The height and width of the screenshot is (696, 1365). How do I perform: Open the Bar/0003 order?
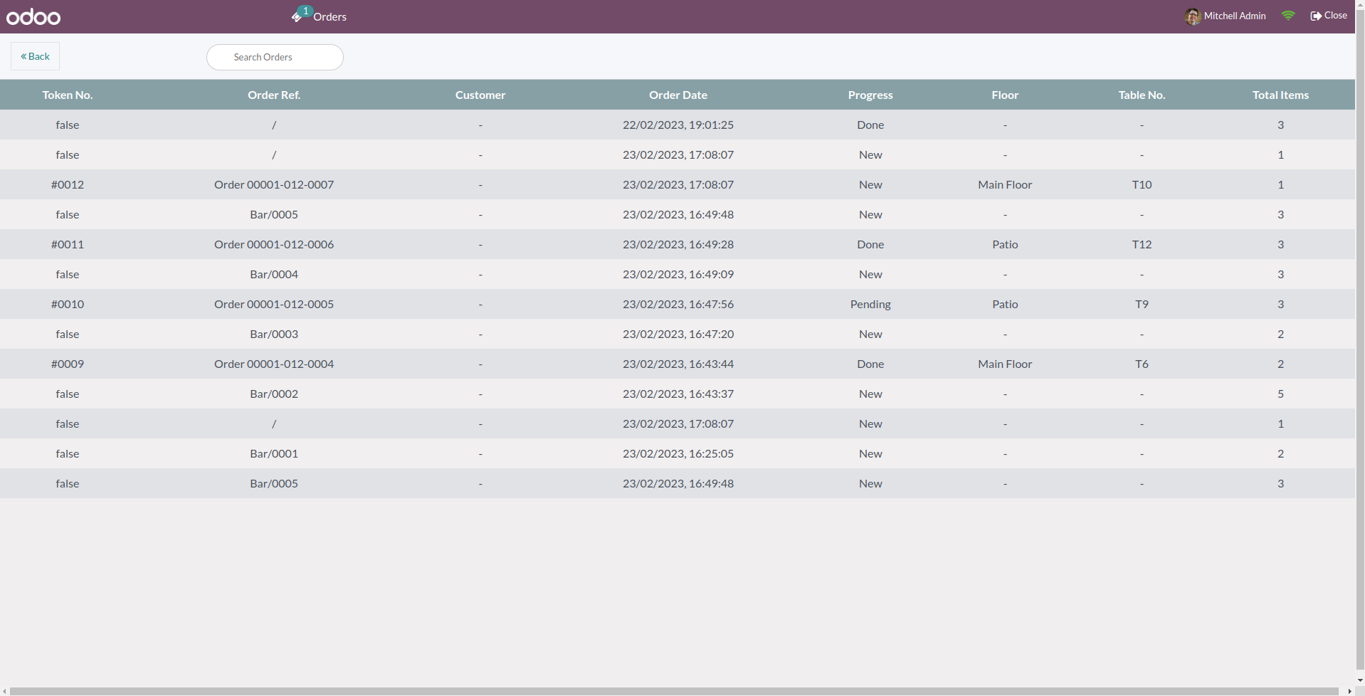274,334
